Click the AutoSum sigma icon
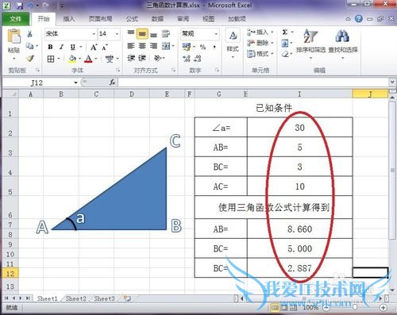The height and width of the screenshot is (315, 397). tap(285, 33)
